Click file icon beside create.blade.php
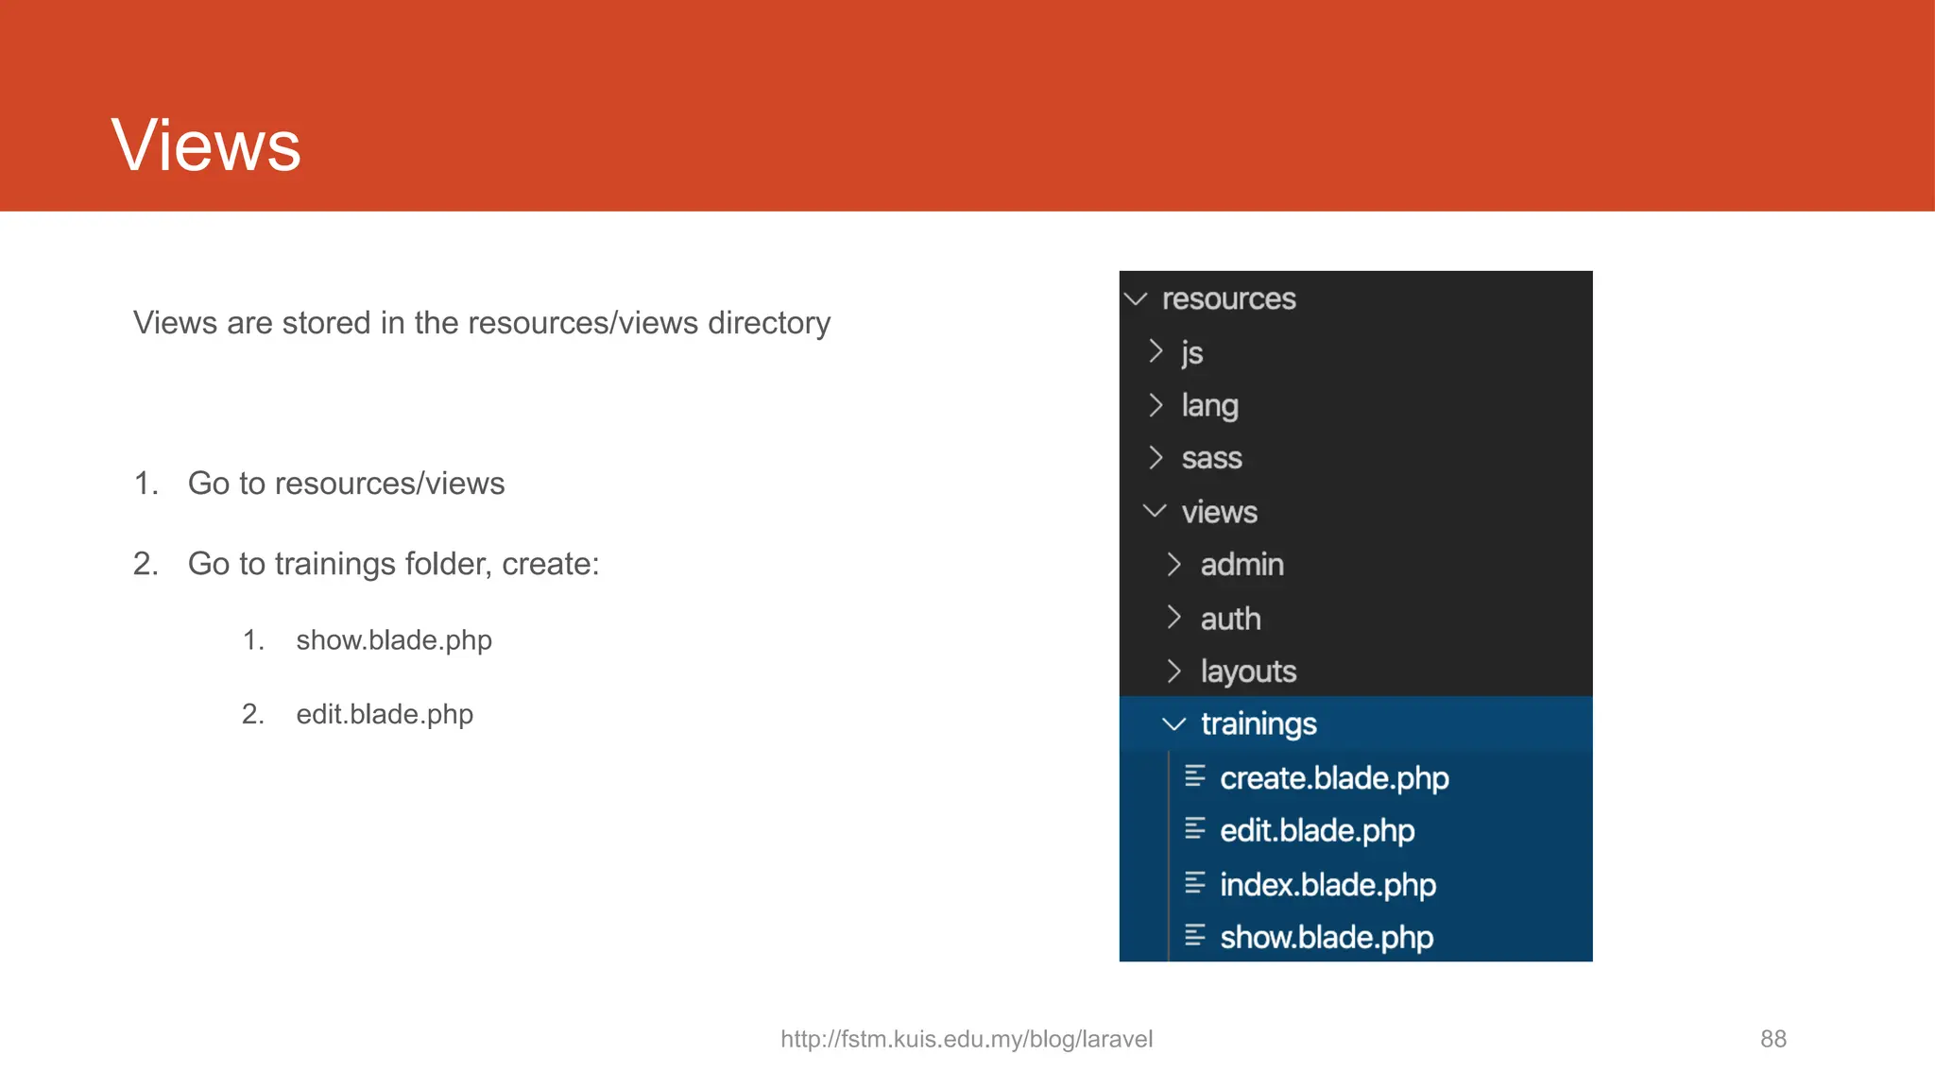 (x=1195, y=776)
